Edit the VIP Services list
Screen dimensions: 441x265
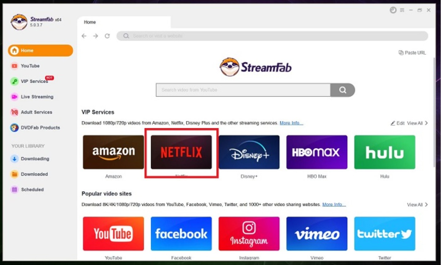(398, 123)
